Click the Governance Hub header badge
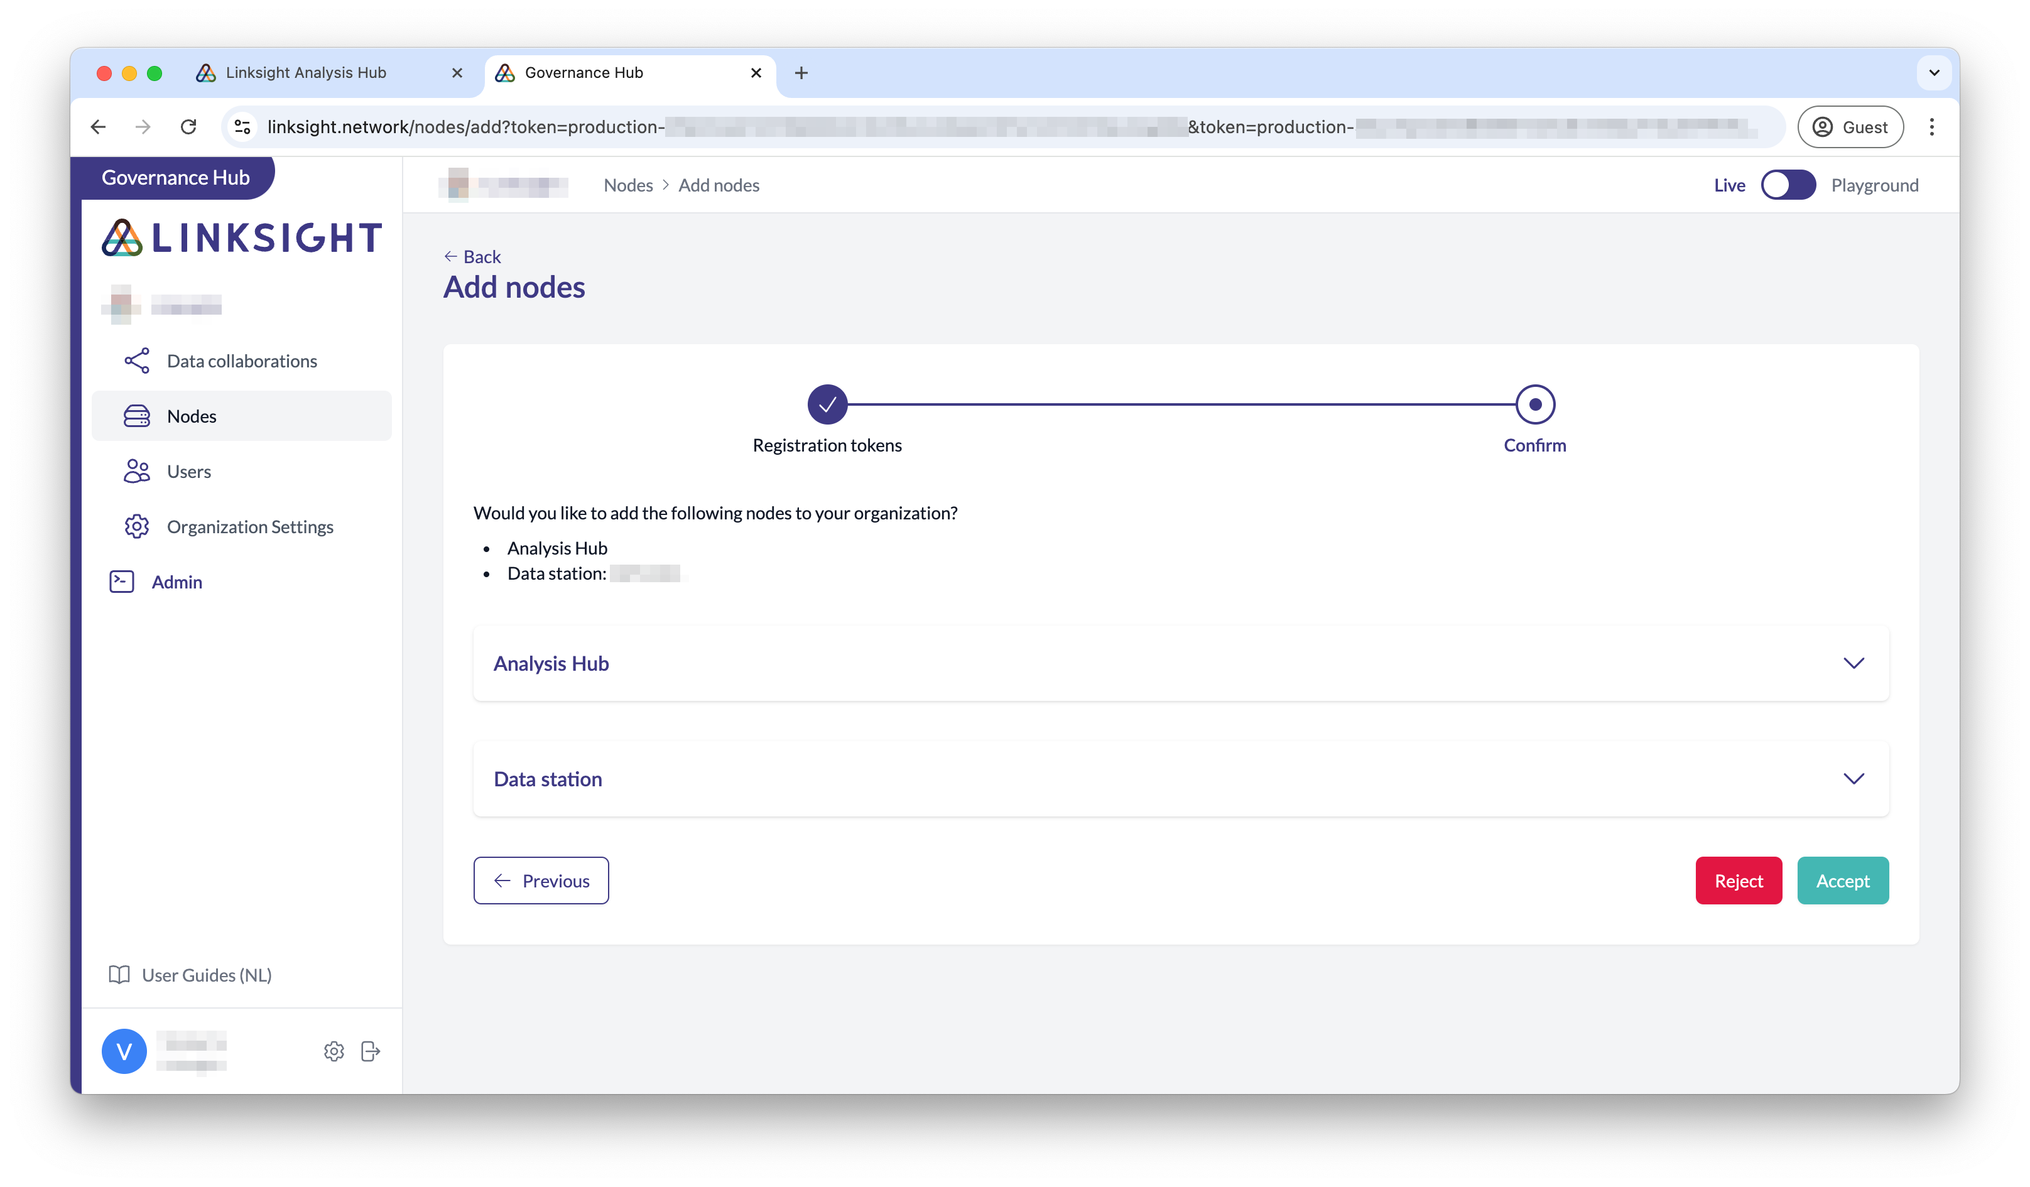This screenshot has height=1187, width=2030. click(x=176, y=177)
